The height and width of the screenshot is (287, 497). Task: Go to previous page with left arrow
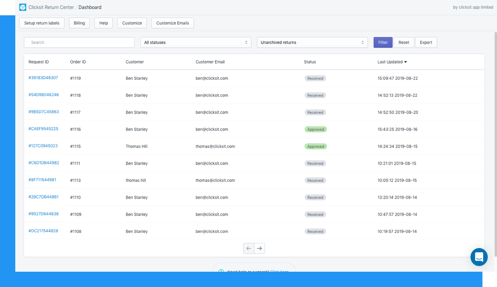(249, 248)
